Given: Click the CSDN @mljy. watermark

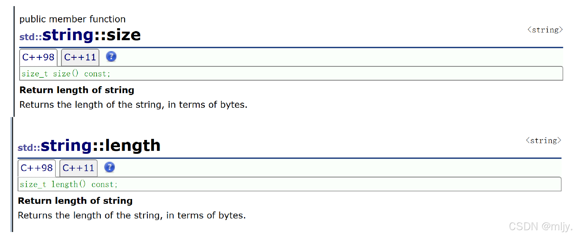Looking at the screenshot, I should pos(540,226).
